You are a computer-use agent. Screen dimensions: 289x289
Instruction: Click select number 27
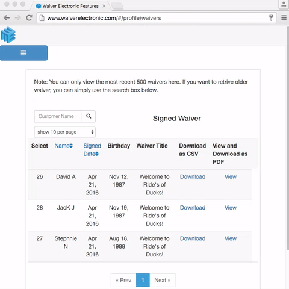tap(40, 238)
